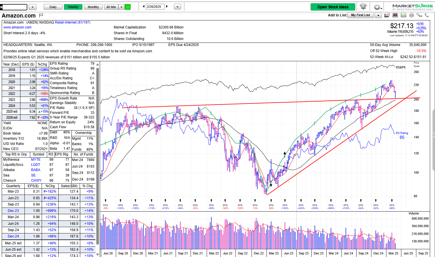Click EPS Rating value 79
This screenshot has width=435, height=257.
tap(92, 64)
